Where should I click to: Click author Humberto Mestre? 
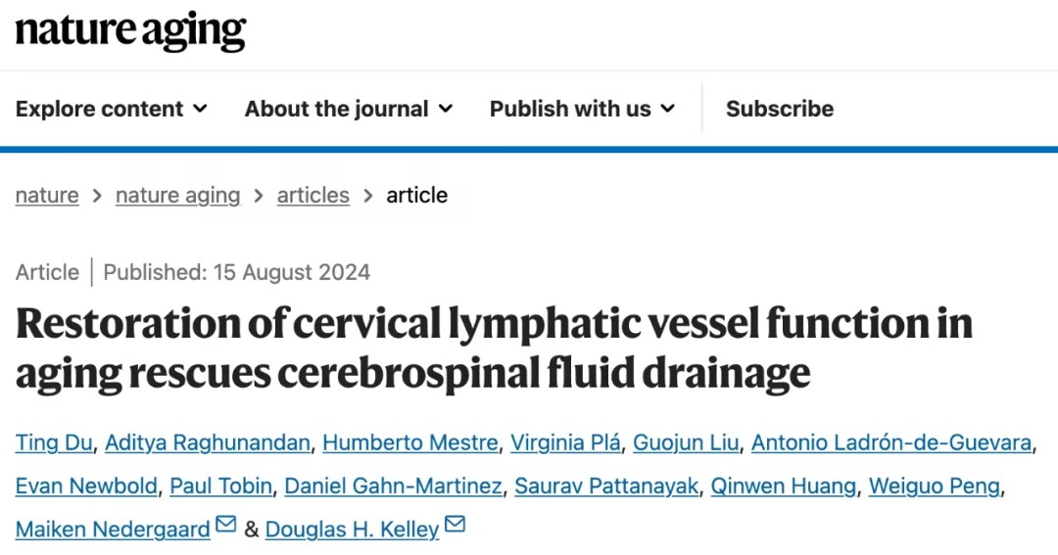(409, 442)
